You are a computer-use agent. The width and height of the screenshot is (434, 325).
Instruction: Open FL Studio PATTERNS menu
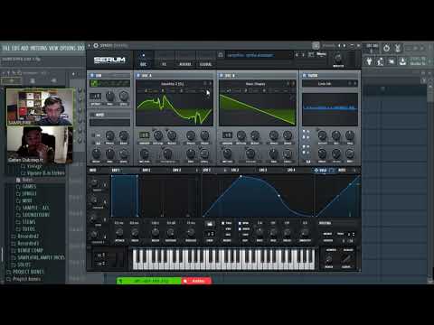pyautogui.click(x=39, y=48)
